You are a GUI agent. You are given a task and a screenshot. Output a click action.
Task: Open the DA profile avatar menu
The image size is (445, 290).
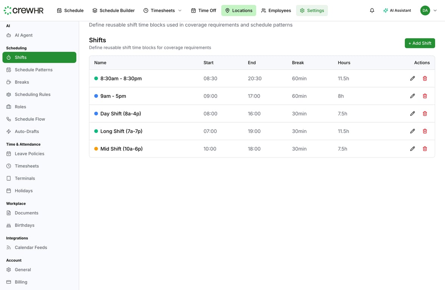point(425,10)
